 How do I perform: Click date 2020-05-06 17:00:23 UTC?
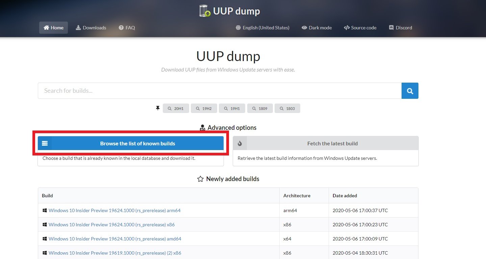point(360,225)
